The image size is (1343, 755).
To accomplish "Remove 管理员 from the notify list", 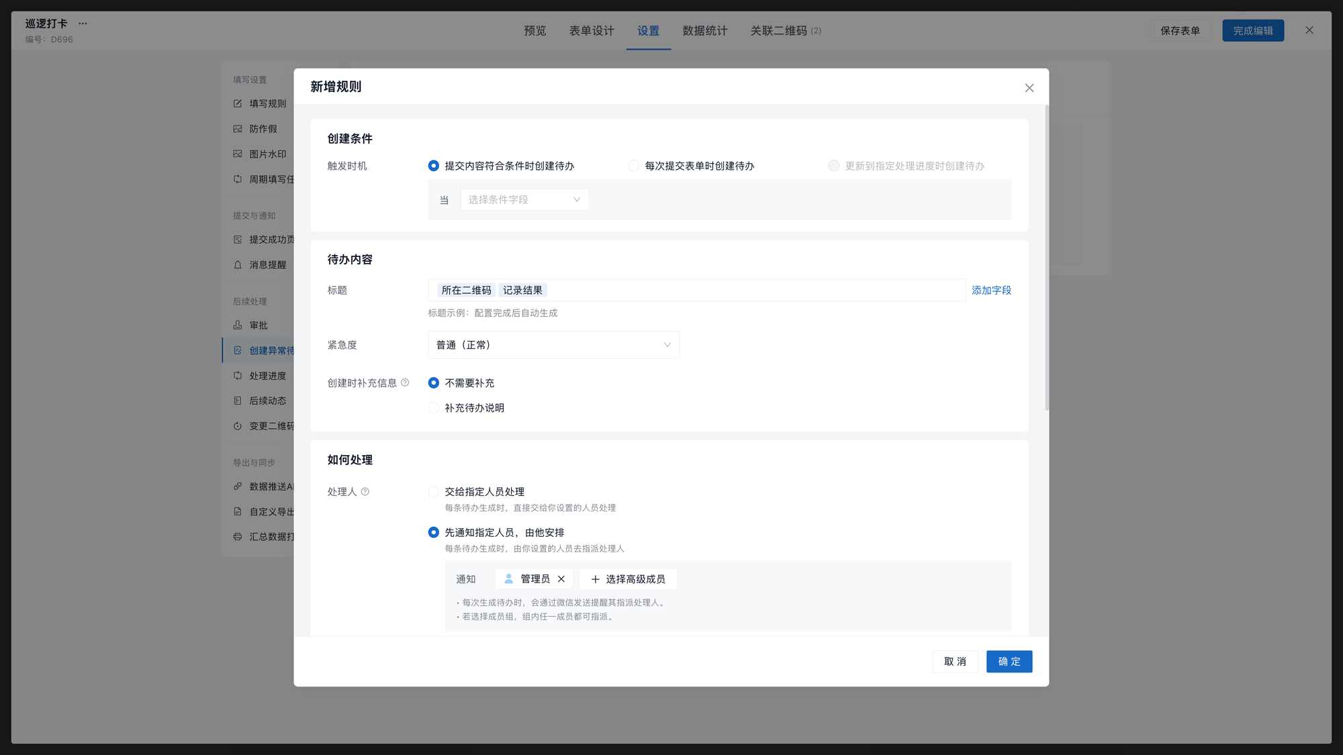I will click(561, 579).
